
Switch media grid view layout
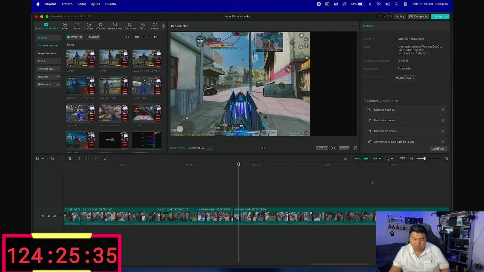[137, 37]
